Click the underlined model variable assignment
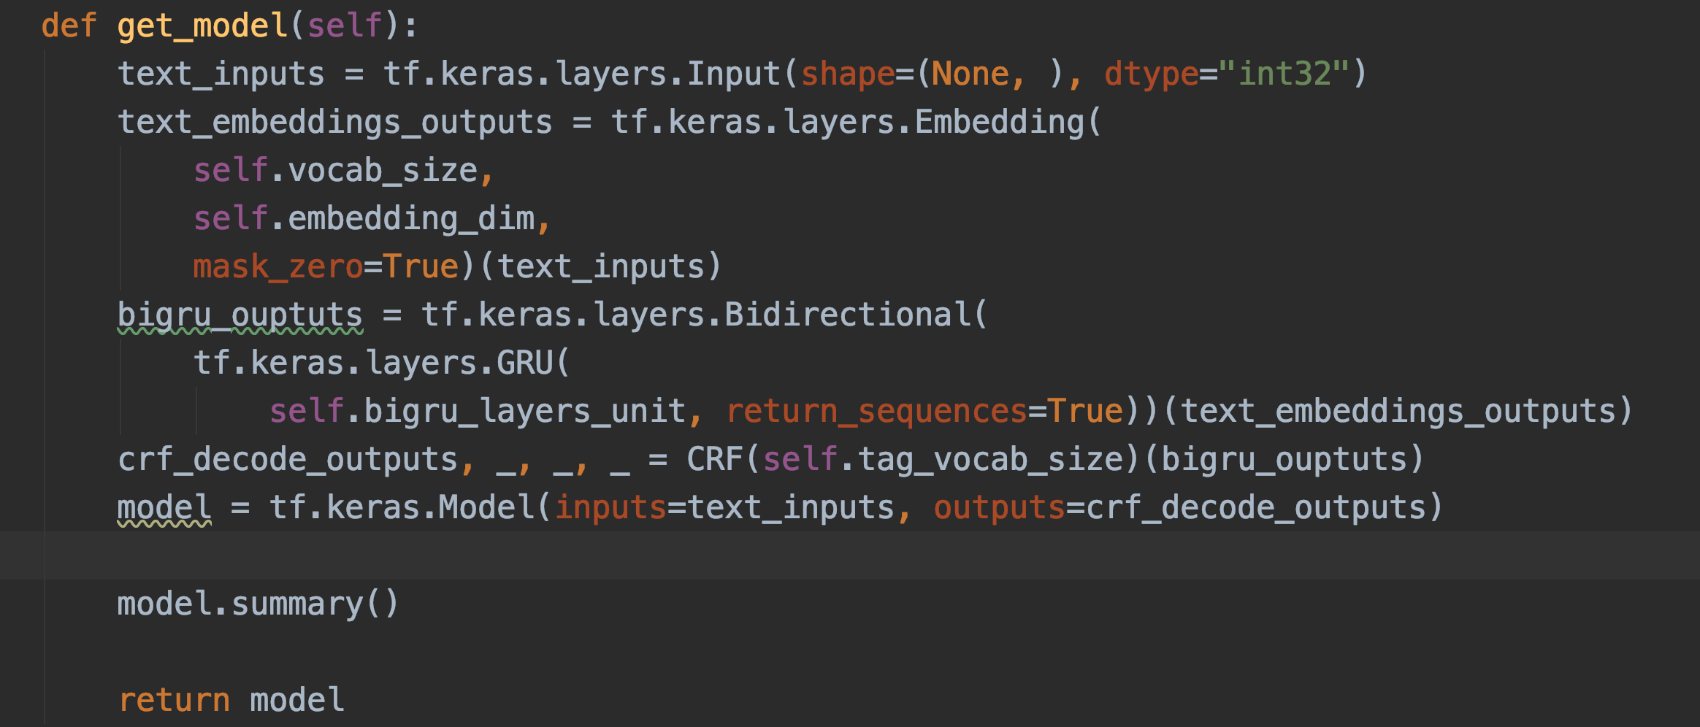Screen dimensions: 1700x727 point(164,508)
